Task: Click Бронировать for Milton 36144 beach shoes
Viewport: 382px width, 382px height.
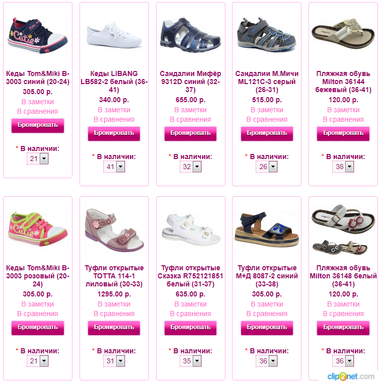Action: [343, 133]
